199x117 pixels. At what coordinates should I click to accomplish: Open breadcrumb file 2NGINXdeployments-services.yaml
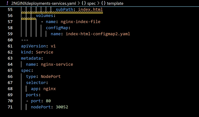pos(43,3)
